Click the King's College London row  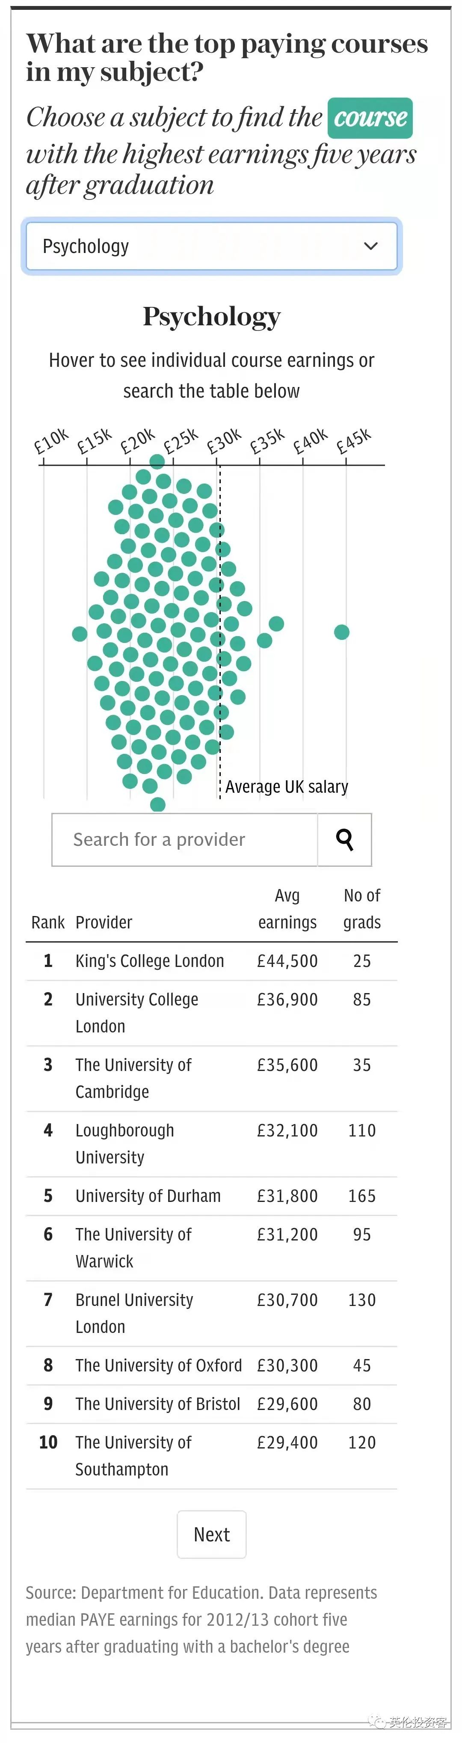[212, 961]
